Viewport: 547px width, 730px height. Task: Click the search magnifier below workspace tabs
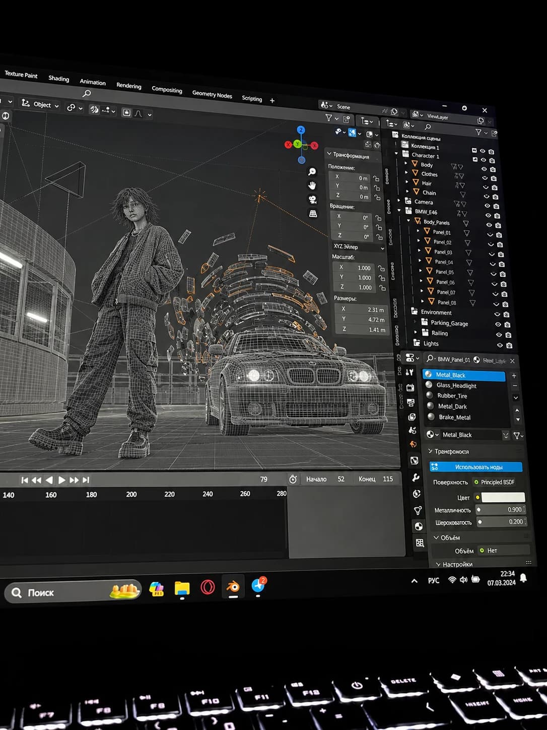click(x=87, y=94)
